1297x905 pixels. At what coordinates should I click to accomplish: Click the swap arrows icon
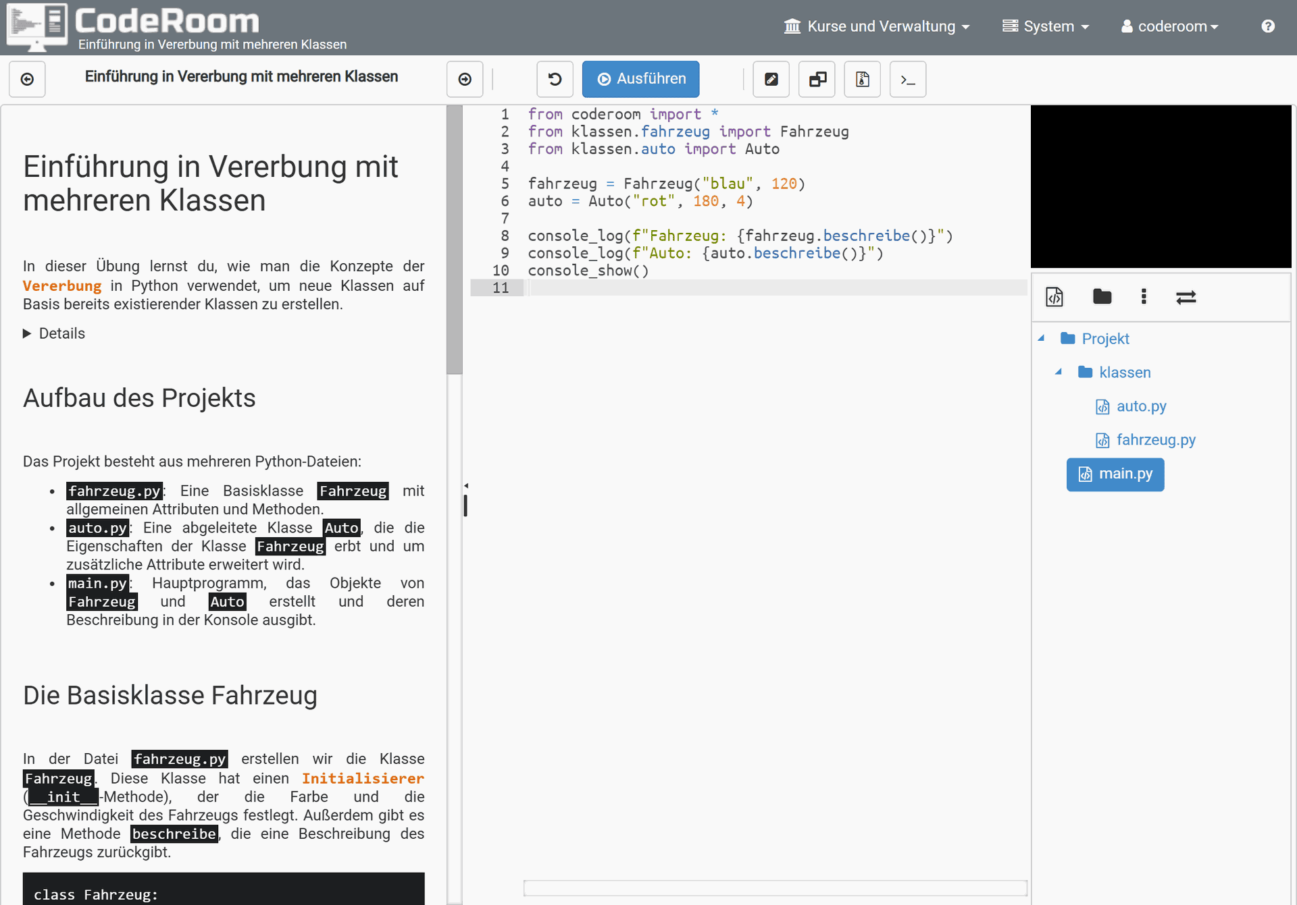[1186, 297]
